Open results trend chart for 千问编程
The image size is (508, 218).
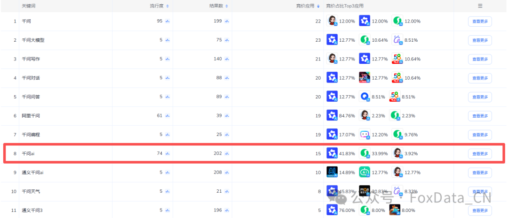tap(227, 135)
